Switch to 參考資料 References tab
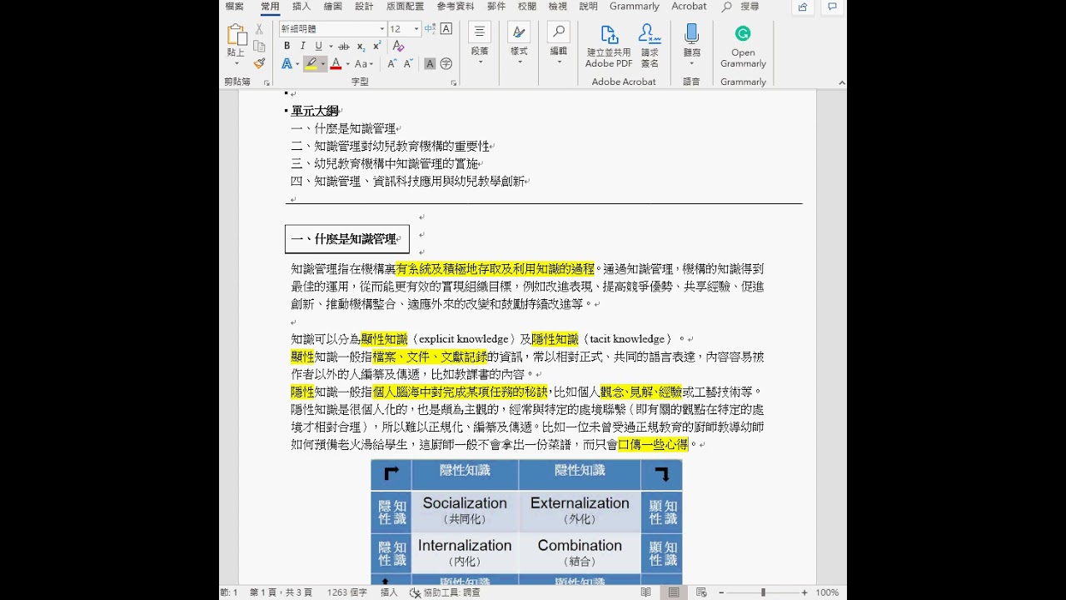This screenshot has height=600, width=1066. 456,7
